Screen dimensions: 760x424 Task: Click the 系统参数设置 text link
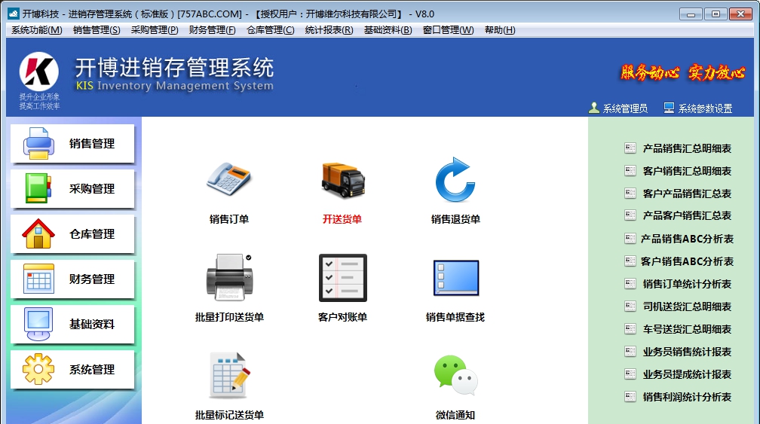705,108
